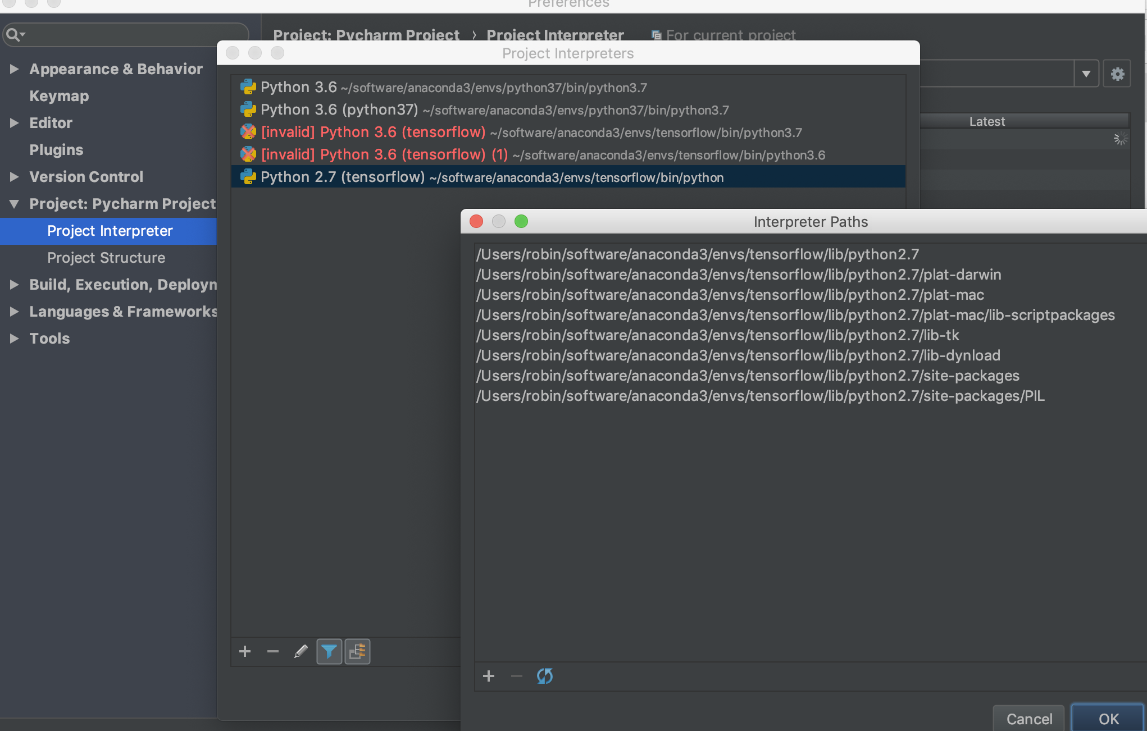Open the Keymap settings
1147x731 pixels.
coord(59,96)
